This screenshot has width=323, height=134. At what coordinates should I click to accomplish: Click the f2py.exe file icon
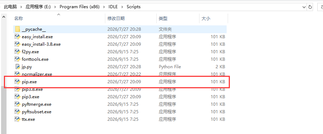coord(17,52)
